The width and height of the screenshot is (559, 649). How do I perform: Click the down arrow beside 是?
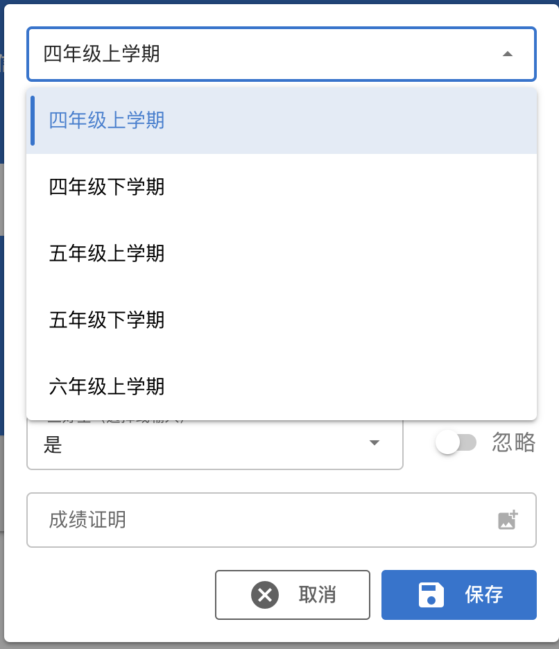375,443
